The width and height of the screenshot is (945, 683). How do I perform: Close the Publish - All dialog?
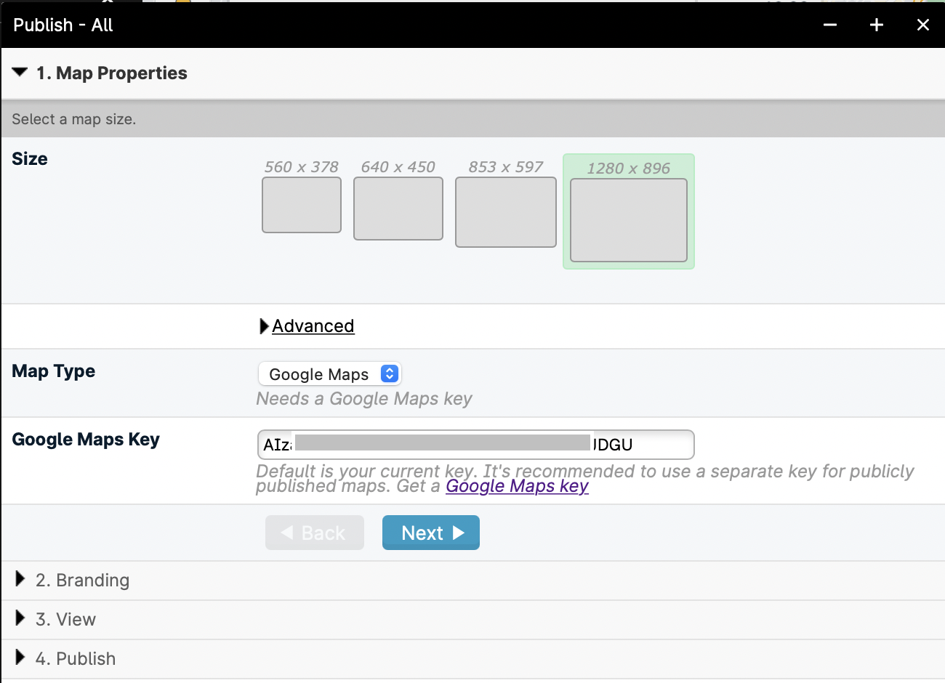coord(923,25)
